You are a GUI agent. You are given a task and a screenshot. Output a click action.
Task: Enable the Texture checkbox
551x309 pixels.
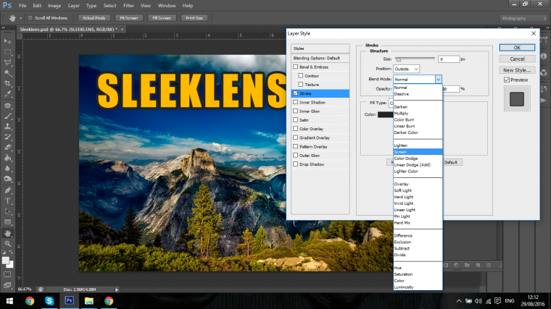(x=301, y=84)
